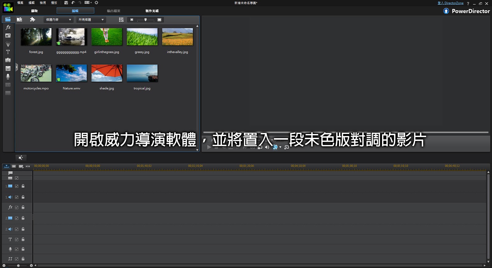Open the Voice-Over microphone room icon
492x268 pixels.
[8, 77]
